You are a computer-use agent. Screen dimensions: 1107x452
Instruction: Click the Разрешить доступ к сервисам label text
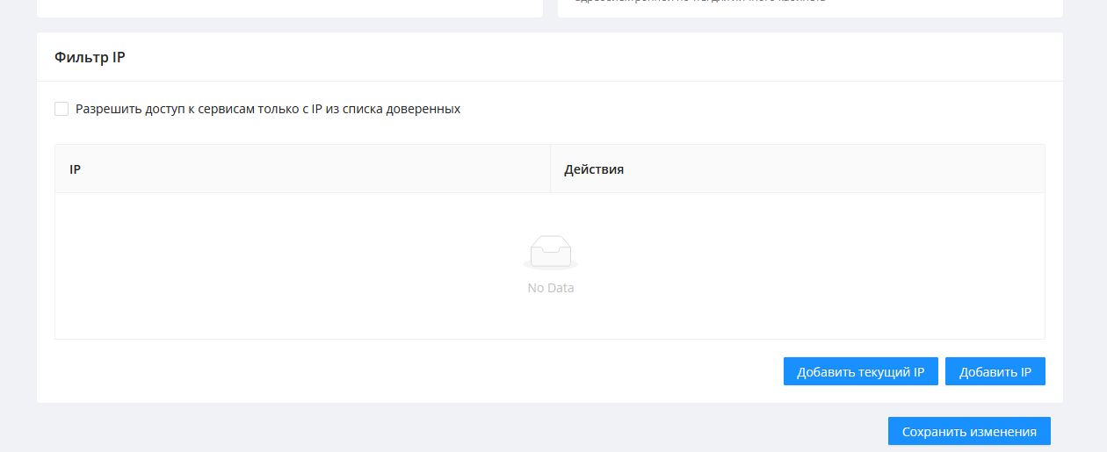[x=268, y=109]
